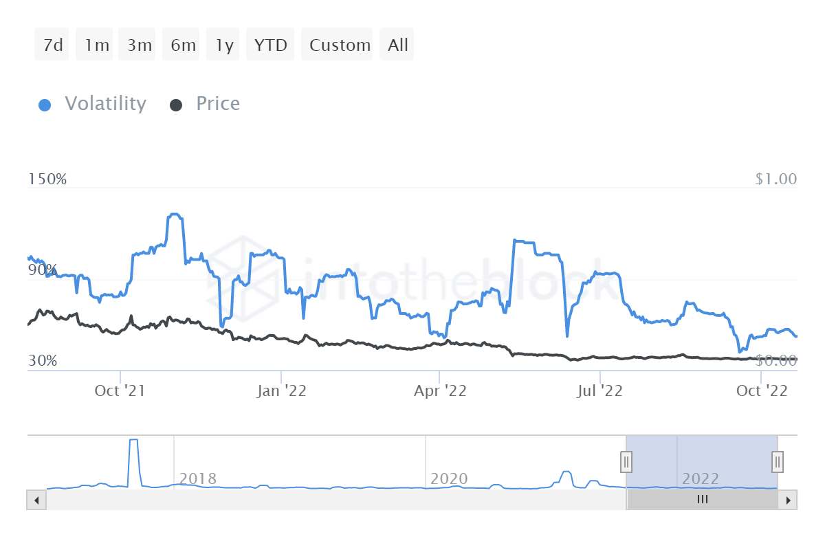Grab the right navigator range handle
Screen dimensions: 825x550
click(778, 461)
